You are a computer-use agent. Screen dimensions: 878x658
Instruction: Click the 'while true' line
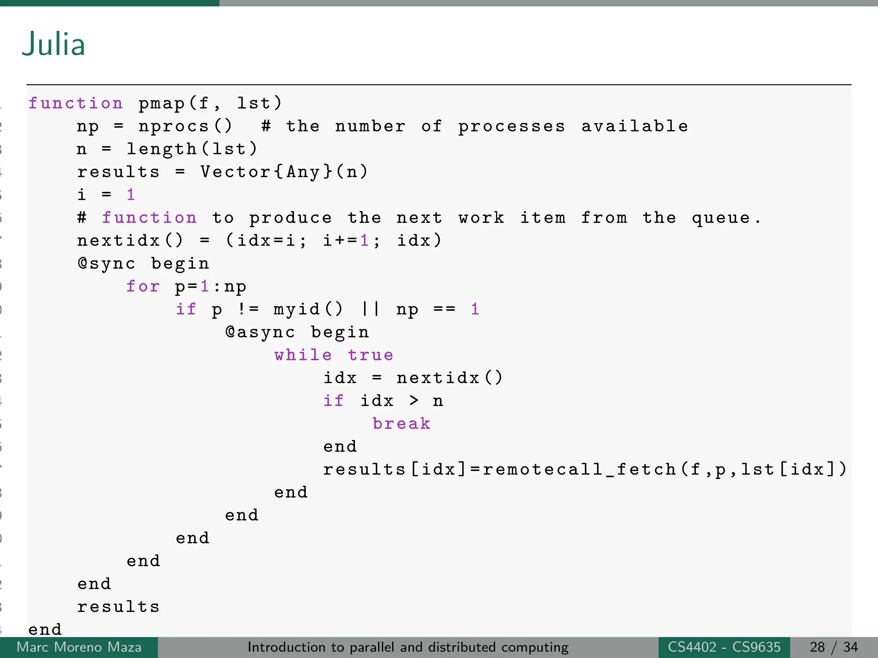334,355
